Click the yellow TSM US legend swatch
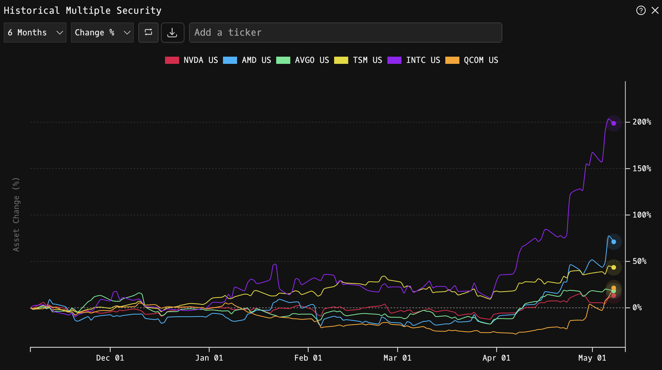This screenshot has width=662, height=370. coord(341,60)
